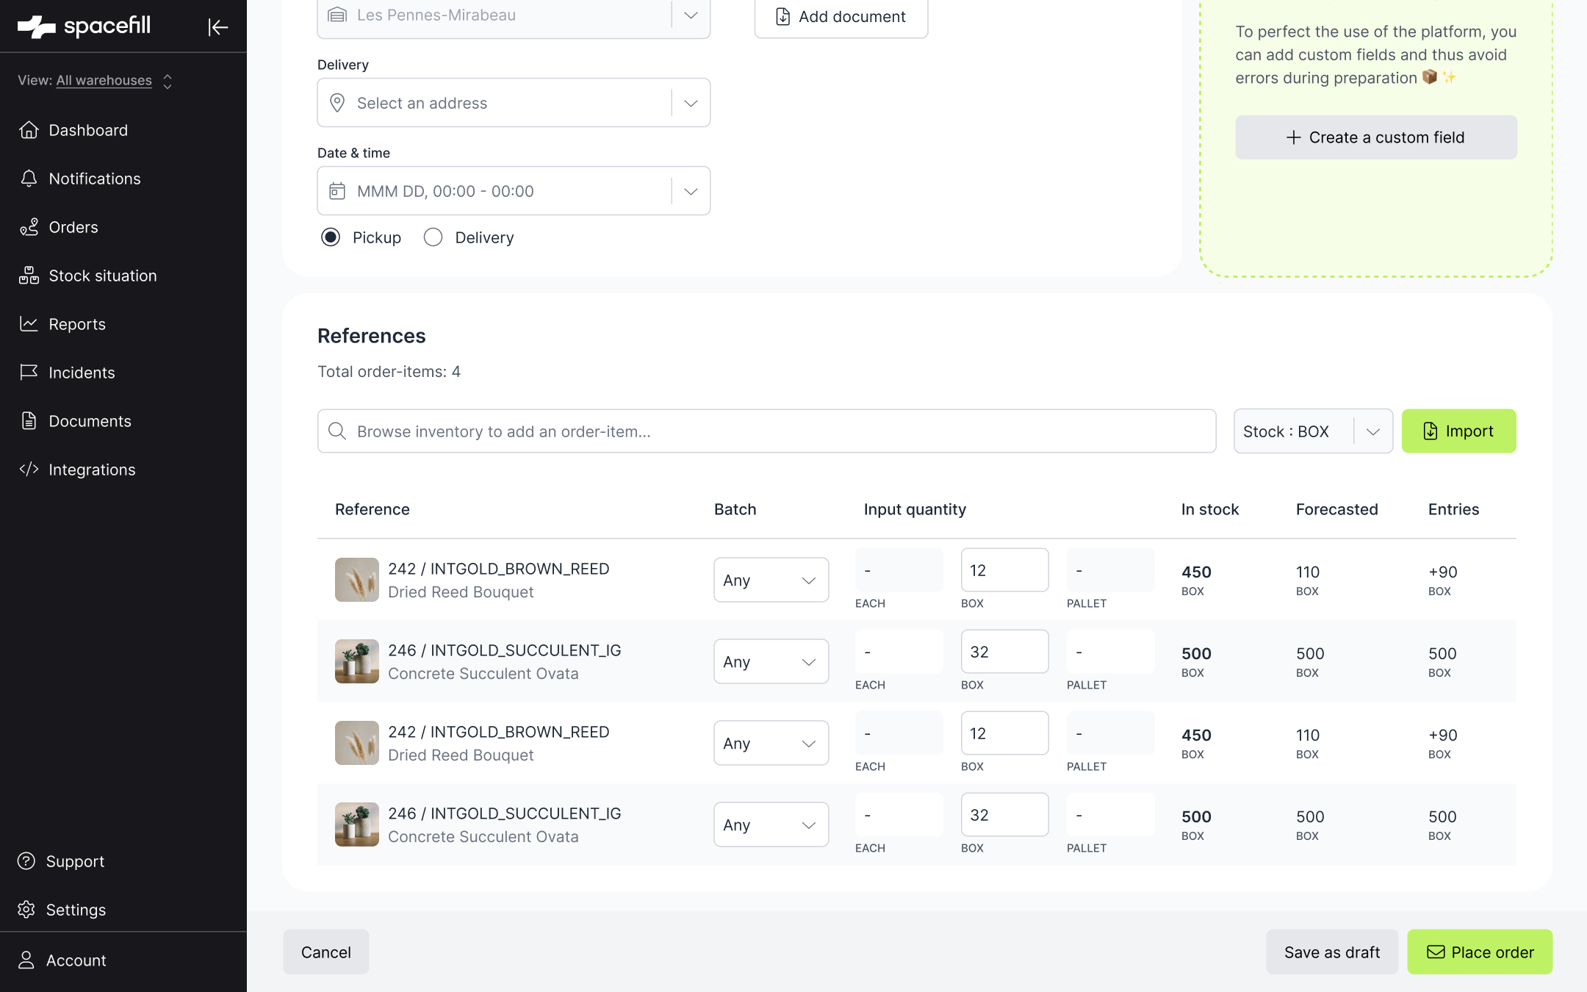1587x992 pixels.
Task: Click the Incidents flag icon
Action: click(29, 373)
